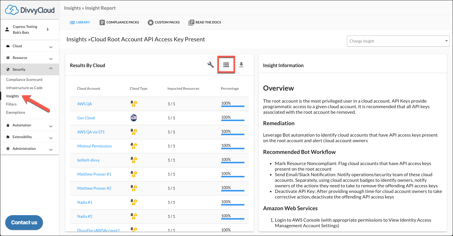This screenshot has height=236, width=453.
Task: Open CUSTOM PACKS tab
Action: (x=164, y=22)
